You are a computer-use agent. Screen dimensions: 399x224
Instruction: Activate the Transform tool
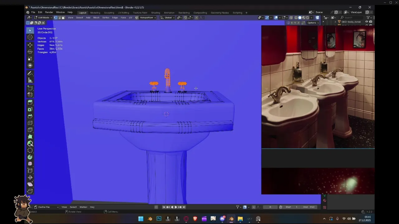[30, 65]
